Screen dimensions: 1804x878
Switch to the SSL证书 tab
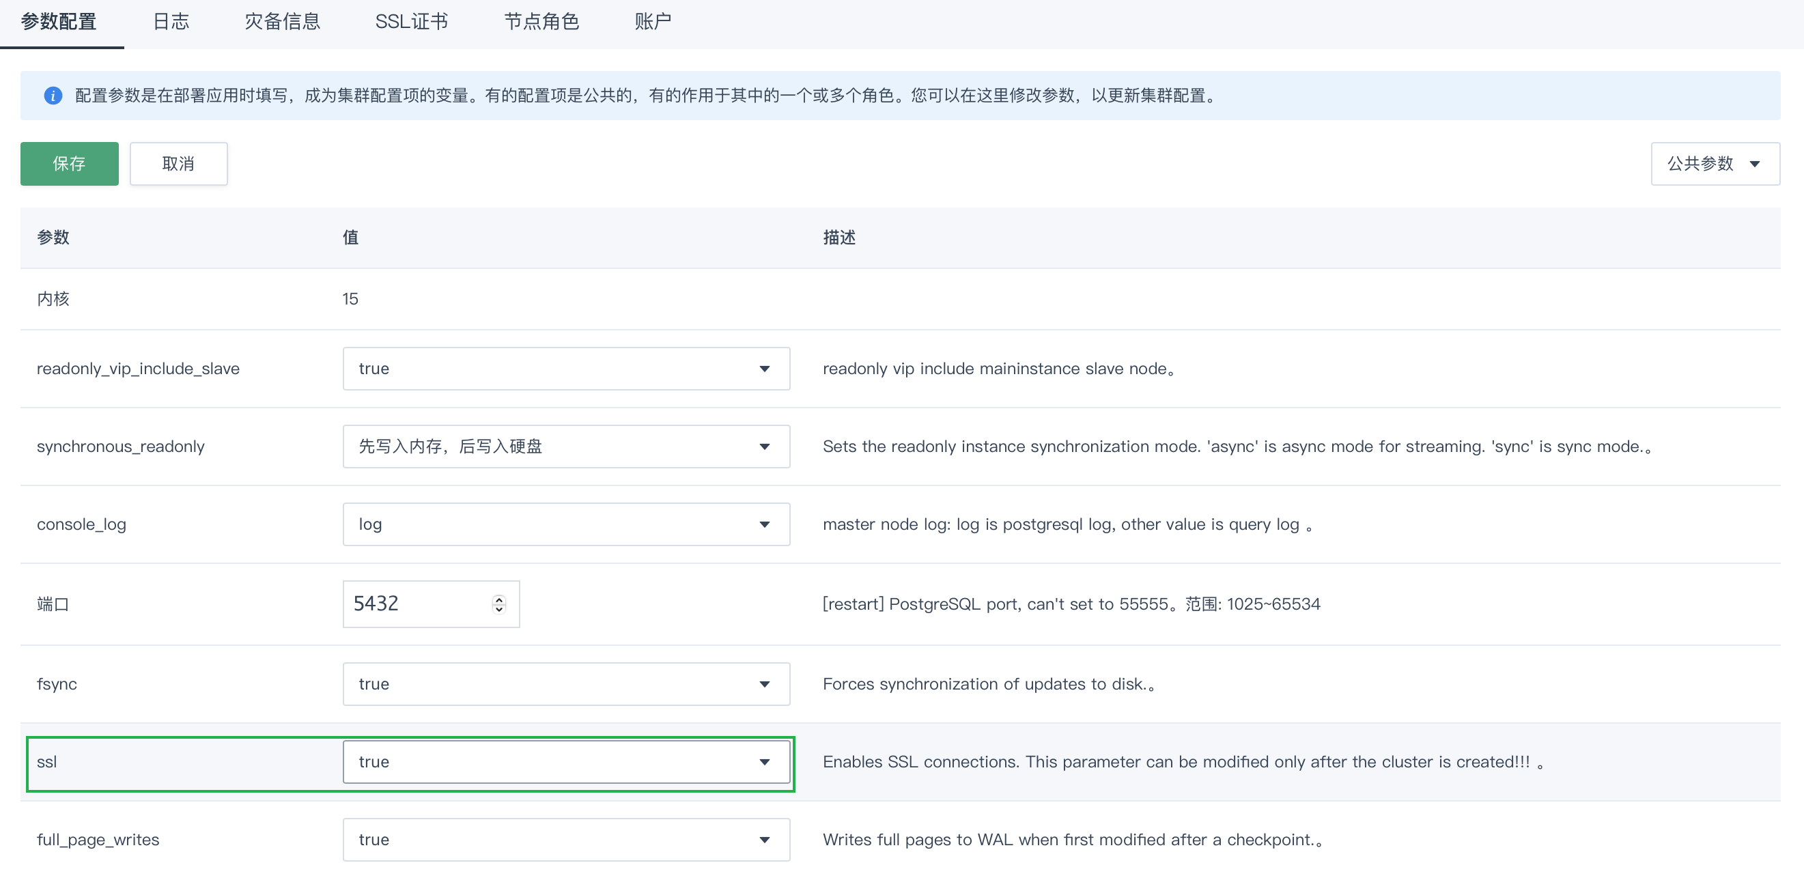tap(412, 22)
